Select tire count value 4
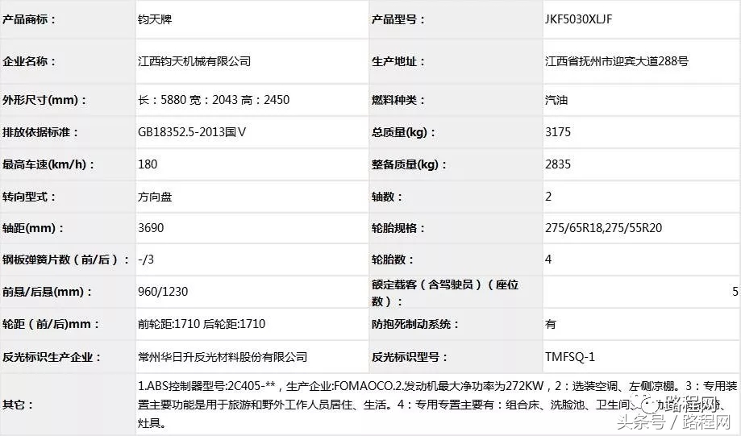The height and width of the screenshot is (436, 741). 548,260
